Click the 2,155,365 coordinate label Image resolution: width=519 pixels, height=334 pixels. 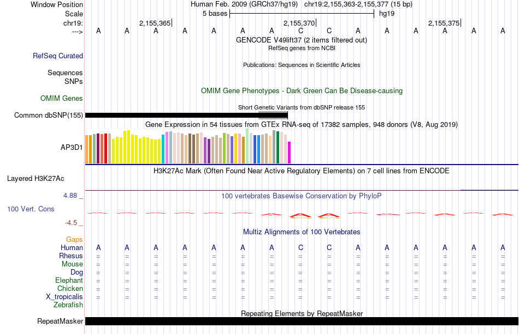[155, 23]
